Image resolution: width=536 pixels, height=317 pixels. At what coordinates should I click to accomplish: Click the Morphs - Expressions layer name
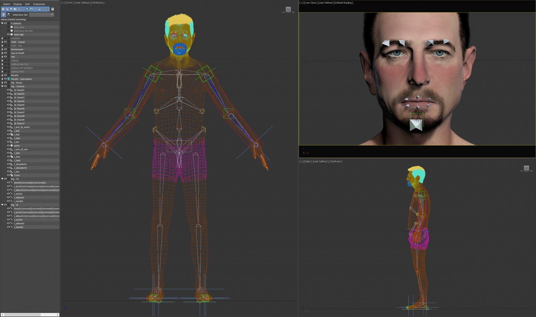click(22, 79)
